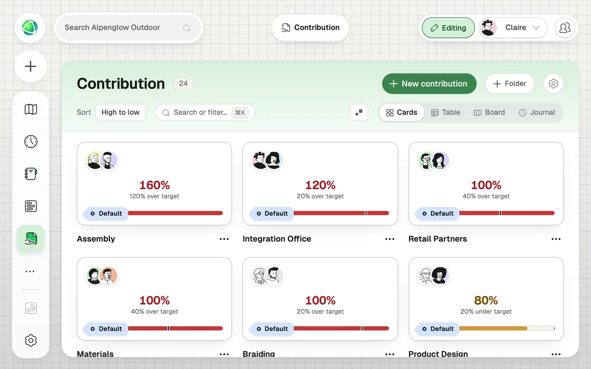This screenshot has height=369, width=591.
Task: Click the plus create button in sidebar
Action: (31, 66)
